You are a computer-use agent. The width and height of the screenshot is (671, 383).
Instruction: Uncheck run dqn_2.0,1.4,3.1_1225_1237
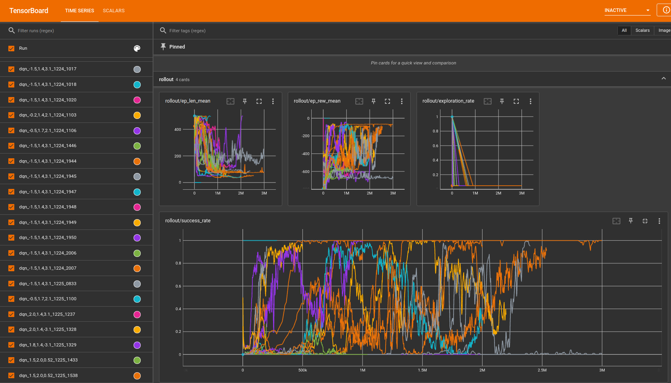click(x=12, y=315)
